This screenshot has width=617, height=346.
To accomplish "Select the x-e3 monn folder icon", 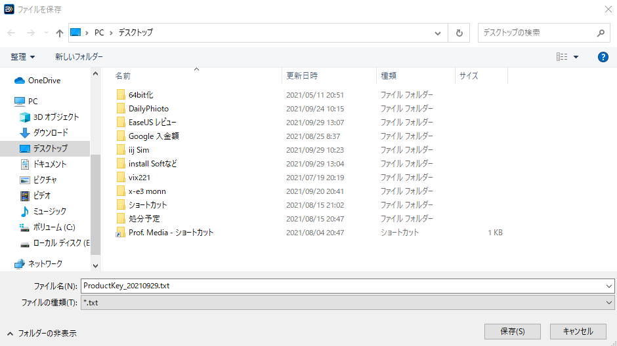I will coord(121,191).
